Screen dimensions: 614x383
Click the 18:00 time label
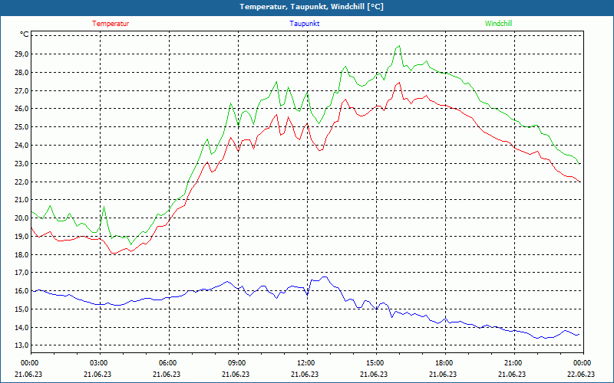444,362
